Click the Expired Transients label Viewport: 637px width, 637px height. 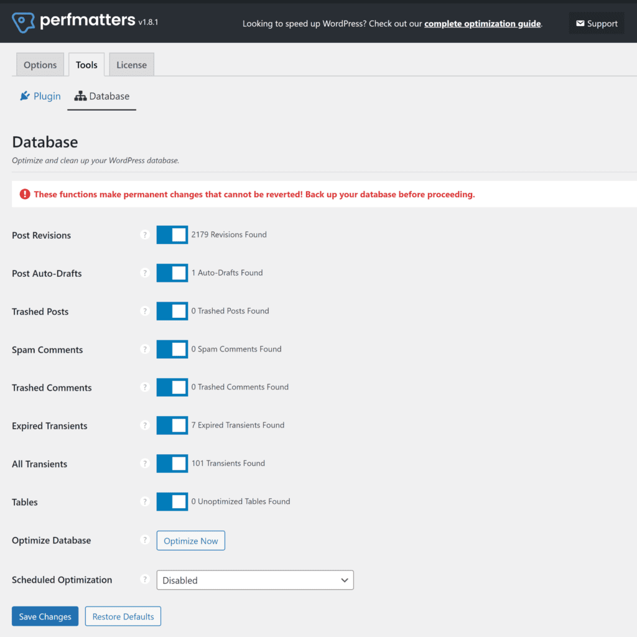(x=50, y=425)
